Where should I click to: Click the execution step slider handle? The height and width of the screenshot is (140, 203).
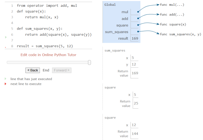89,63
